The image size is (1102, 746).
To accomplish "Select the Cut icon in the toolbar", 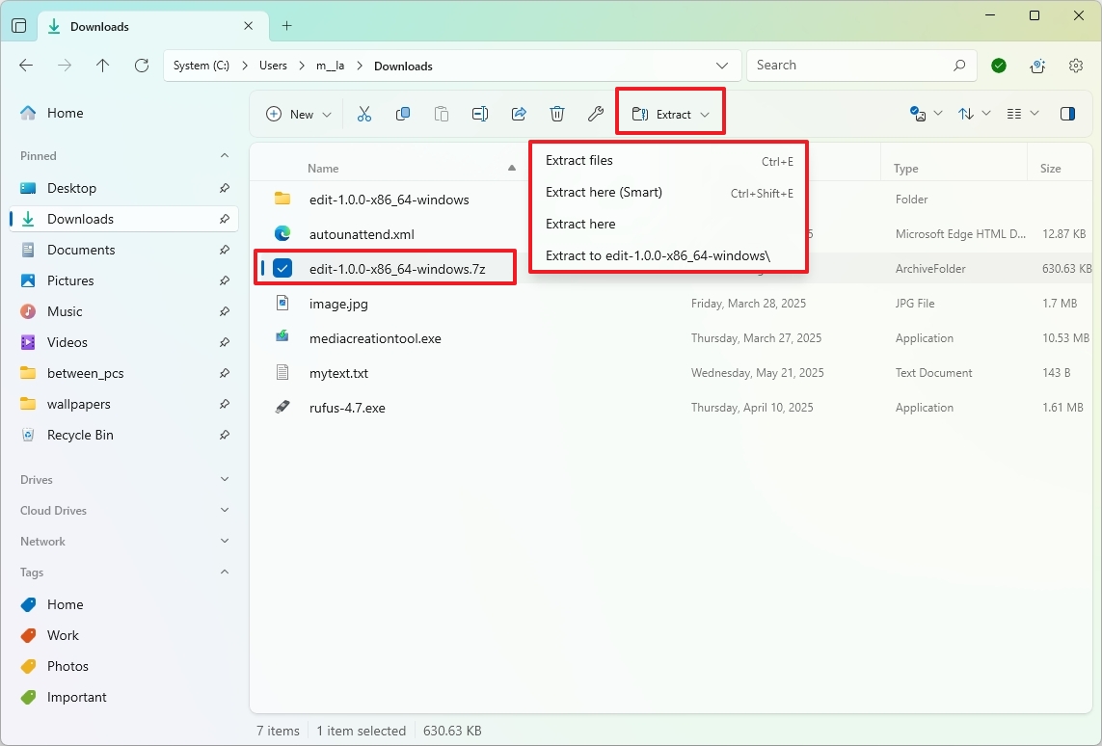I will point(364,113).
